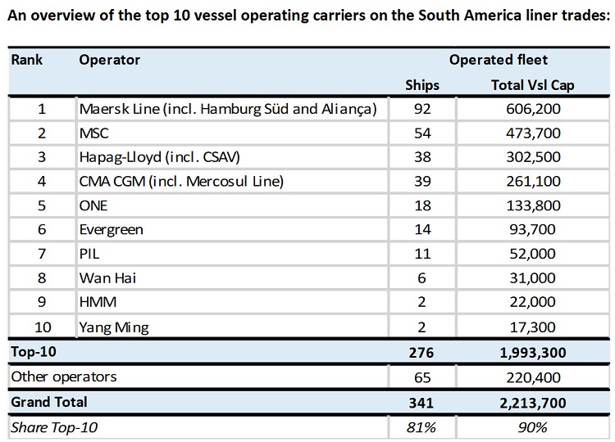Click the 'Operated fleet' header

tap(498, 60)
